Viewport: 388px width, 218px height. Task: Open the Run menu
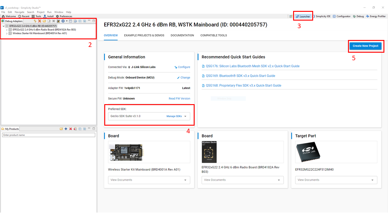[49, 12]
